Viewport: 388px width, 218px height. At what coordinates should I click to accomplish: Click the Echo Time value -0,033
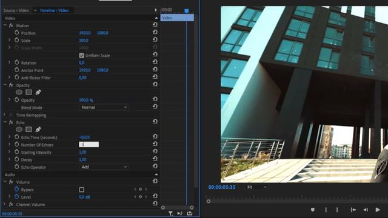[84, 137]
